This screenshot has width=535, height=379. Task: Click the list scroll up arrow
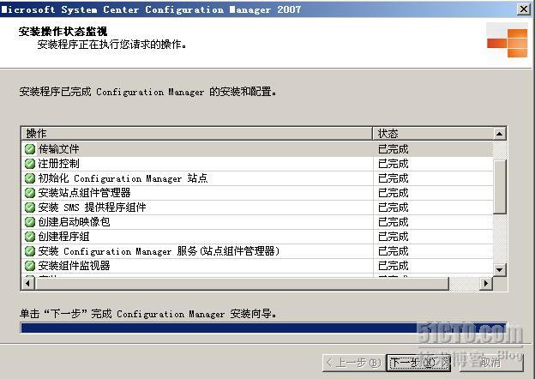(500, 134)
